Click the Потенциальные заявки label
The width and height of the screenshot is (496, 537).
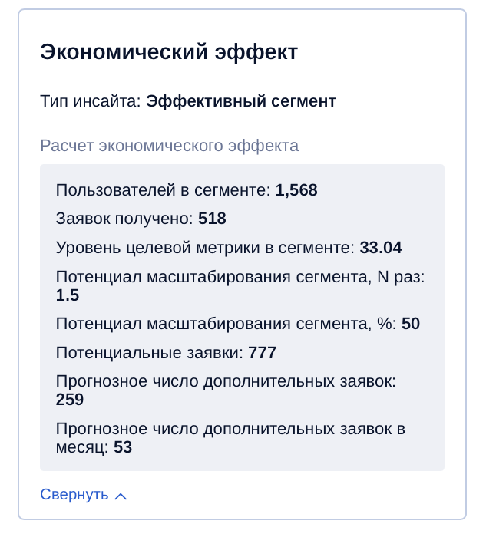pyautogui.click(x=149, y=353)
